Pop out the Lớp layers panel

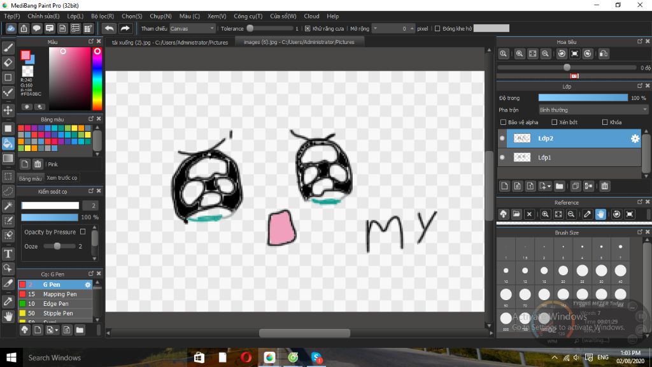tap(640, 86)
